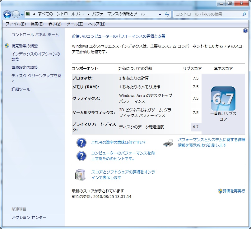251x229 pixels.
Task: Click the 基本スコア column header
Action: (x=223, y=68)
